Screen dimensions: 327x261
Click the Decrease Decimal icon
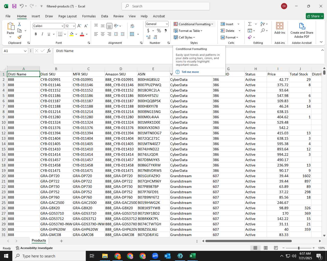click(x=155, y=37)
